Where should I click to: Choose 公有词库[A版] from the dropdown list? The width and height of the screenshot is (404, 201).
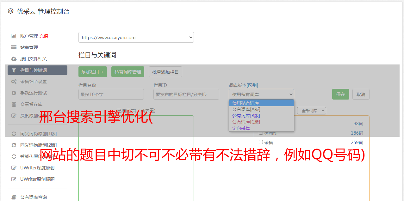point(261,109)
